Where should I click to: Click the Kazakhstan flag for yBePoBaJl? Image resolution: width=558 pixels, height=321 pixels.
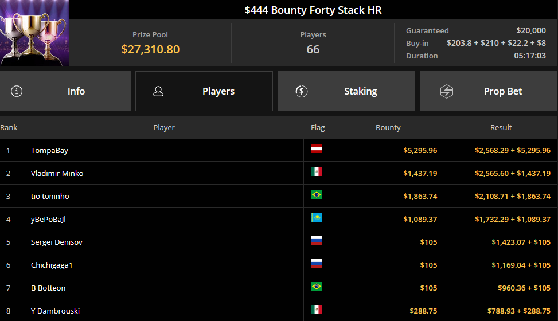(317, 217)
